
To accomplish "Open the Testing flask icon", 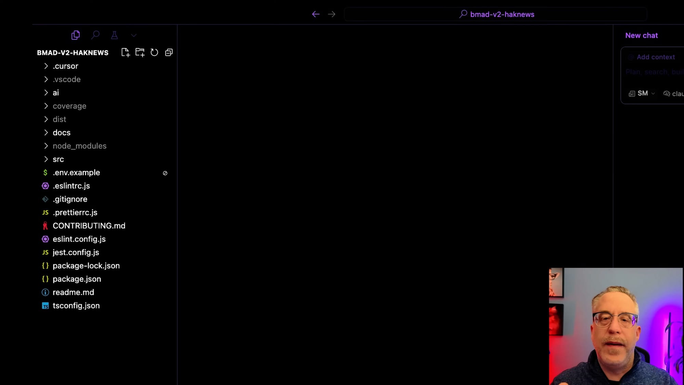I will tap(114, 35).
